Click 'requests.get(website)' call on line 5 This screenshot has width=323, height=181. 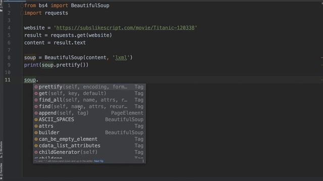[81, 35]
